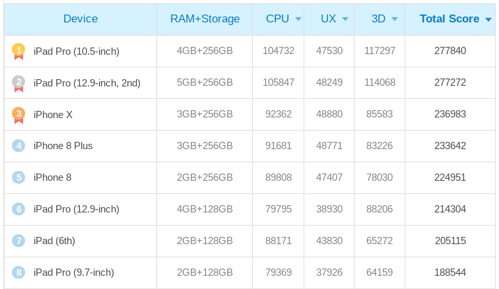
Task: Open the CPU column sort arrow
Action: tap(298, 19)
